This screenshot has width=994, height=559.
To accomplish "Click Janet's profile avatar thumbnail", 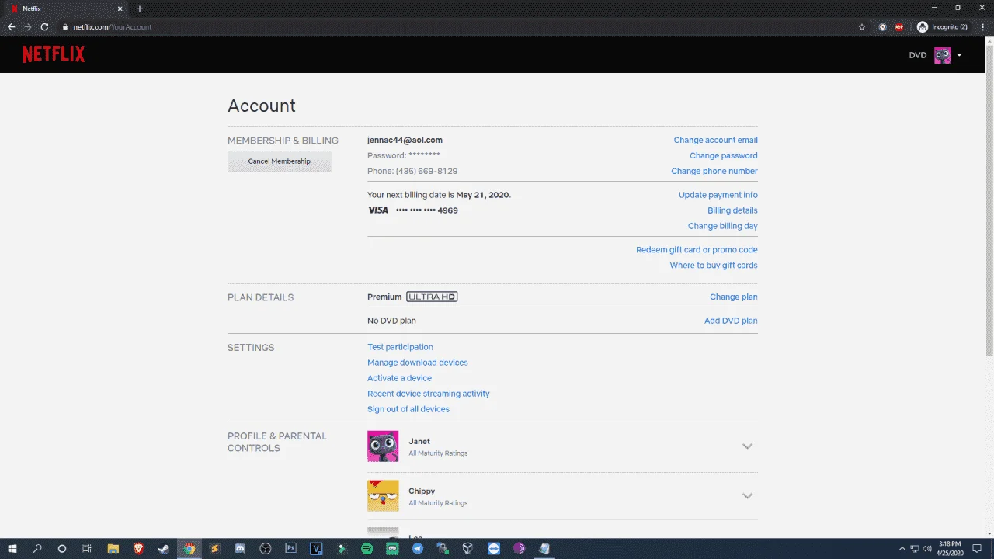I will point(383,446).
